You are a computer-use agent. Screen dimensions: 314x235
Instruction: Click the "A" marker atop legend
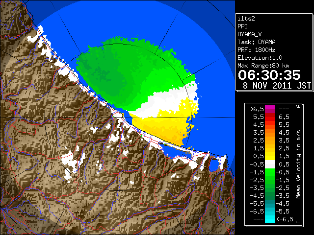[299, 106]
